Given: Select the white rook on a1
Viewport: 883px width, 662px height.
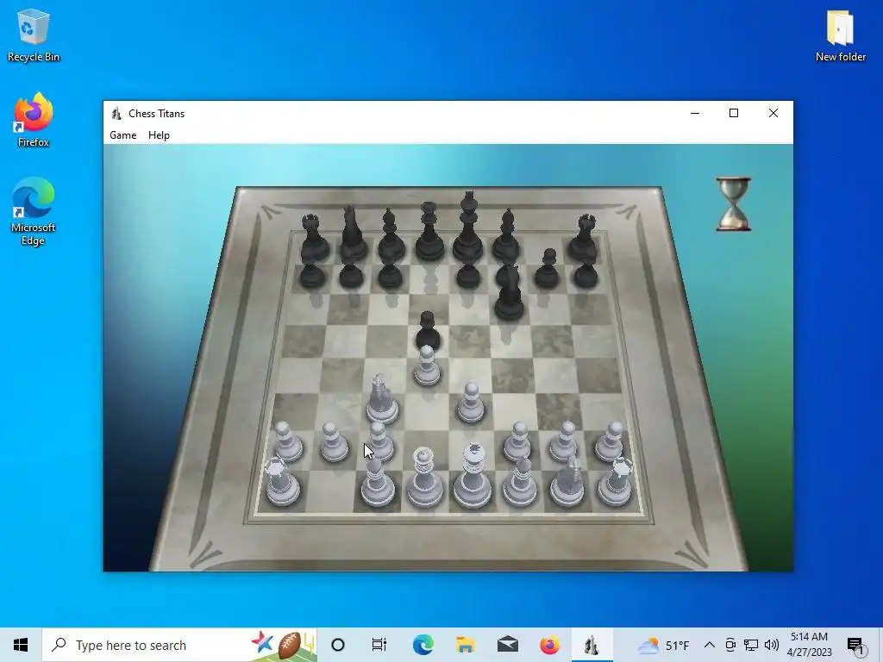Looking at the screenshot, I should point(282,483).
